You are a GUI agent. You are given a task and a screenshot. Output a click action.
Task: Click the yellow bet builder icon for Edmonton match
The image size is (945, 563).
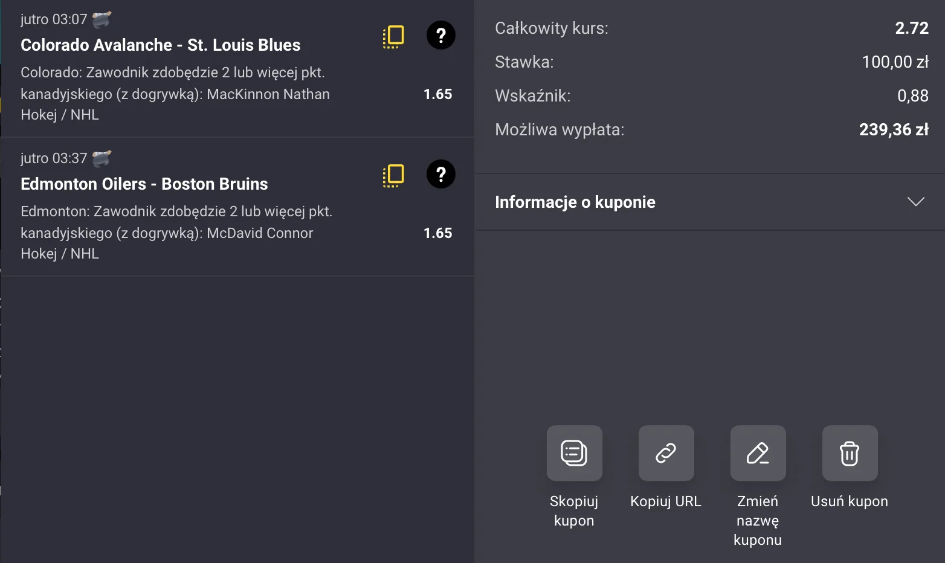pyautogui.click(x=393, y=175)
